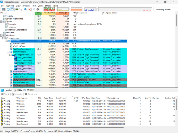Collapse the wininit.exe tree node

1,35
